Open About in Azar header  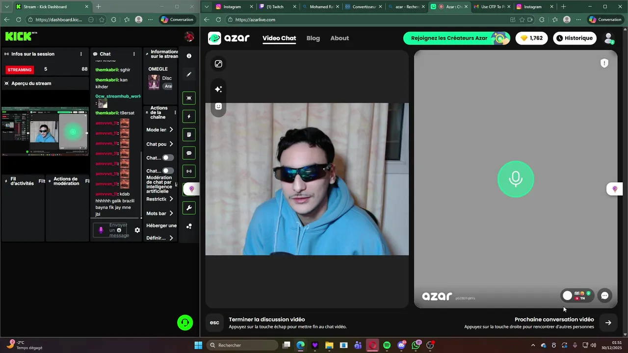coord(340,38)
